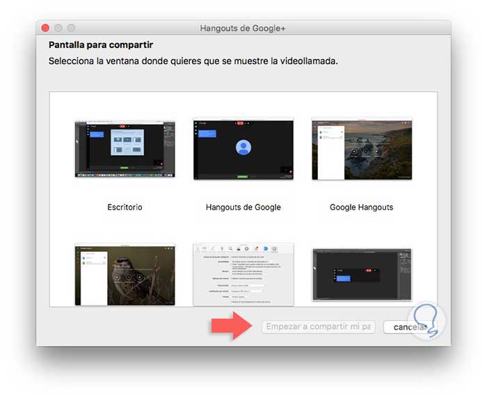Image resolution: width=487 pixels, height=398 pixels.
Task: Select the Hangouts de Google window thumbnail
Action: click(x=243, y=149)
